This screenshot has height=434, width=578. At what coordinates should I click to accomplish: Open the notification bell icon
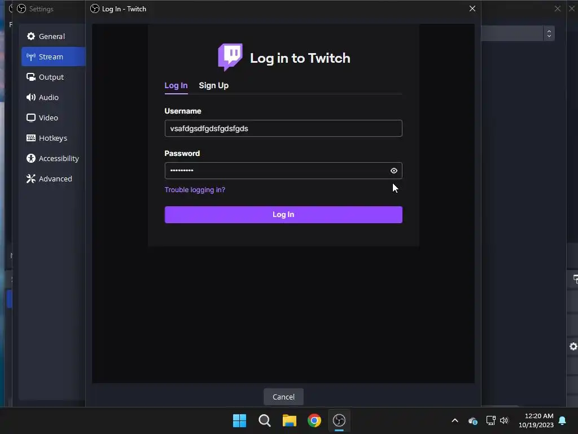click(x=562, y=420)
